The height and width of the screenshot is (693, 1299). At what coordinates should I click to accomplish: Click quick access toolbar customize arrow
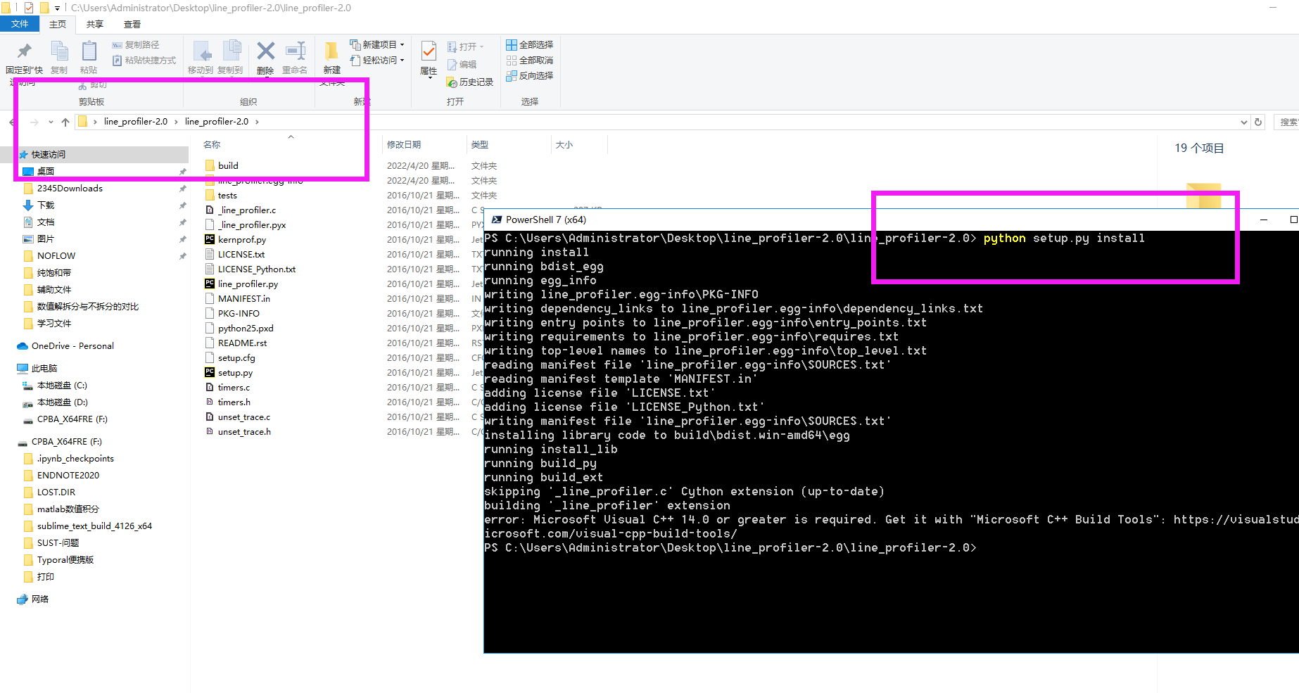click(57, 8)
